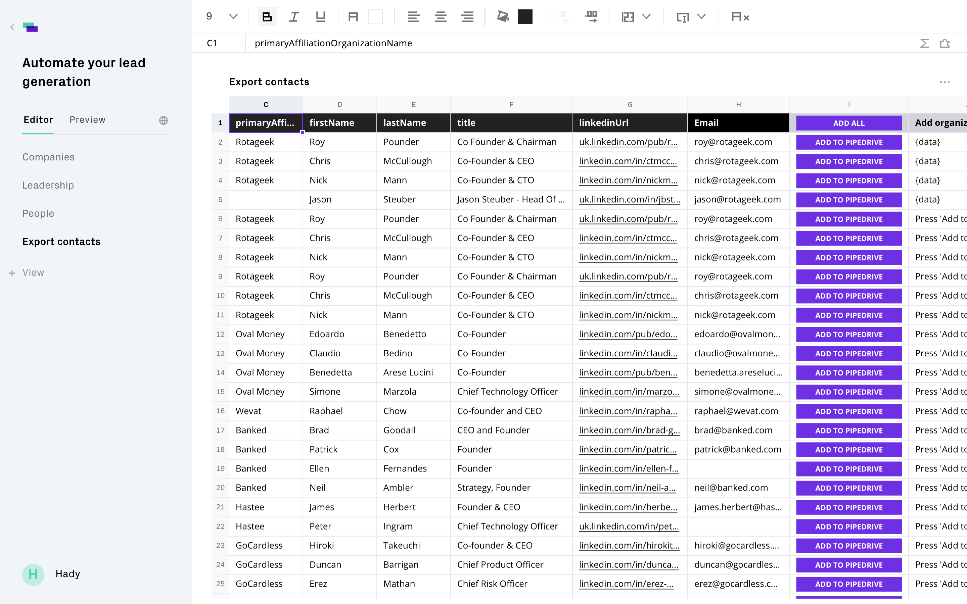Click the text color icon
967x604 pixels.
[353, 17]
